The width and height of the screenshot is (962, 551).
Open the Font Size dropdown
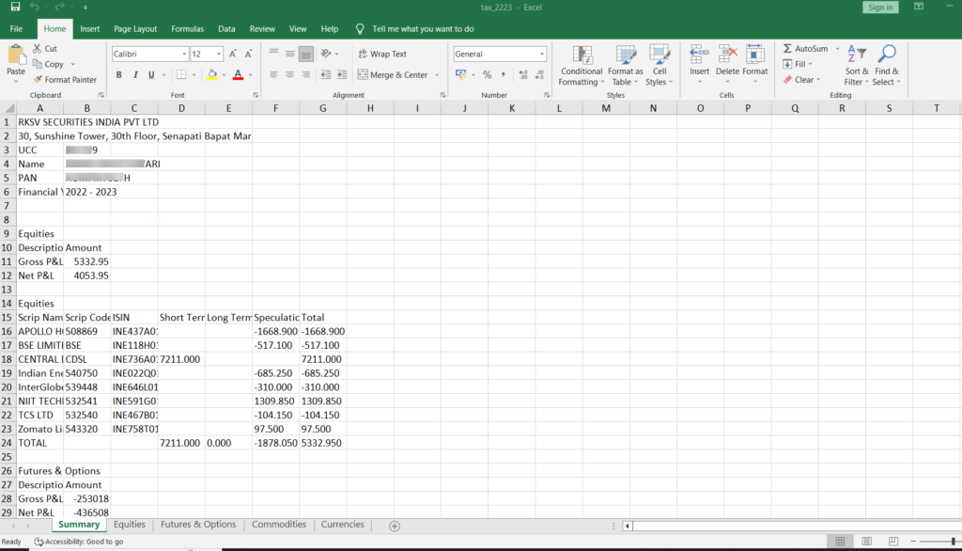(217, 54)
